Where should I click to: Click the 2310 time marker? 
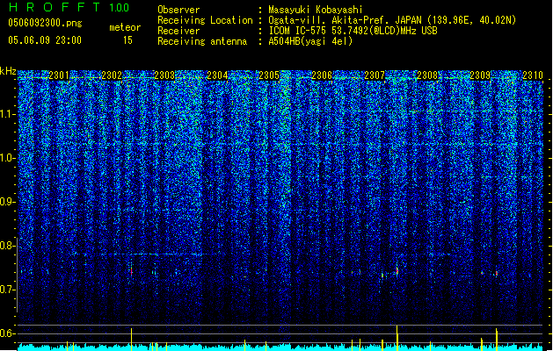pyautogui.click(x=533, y=75)
